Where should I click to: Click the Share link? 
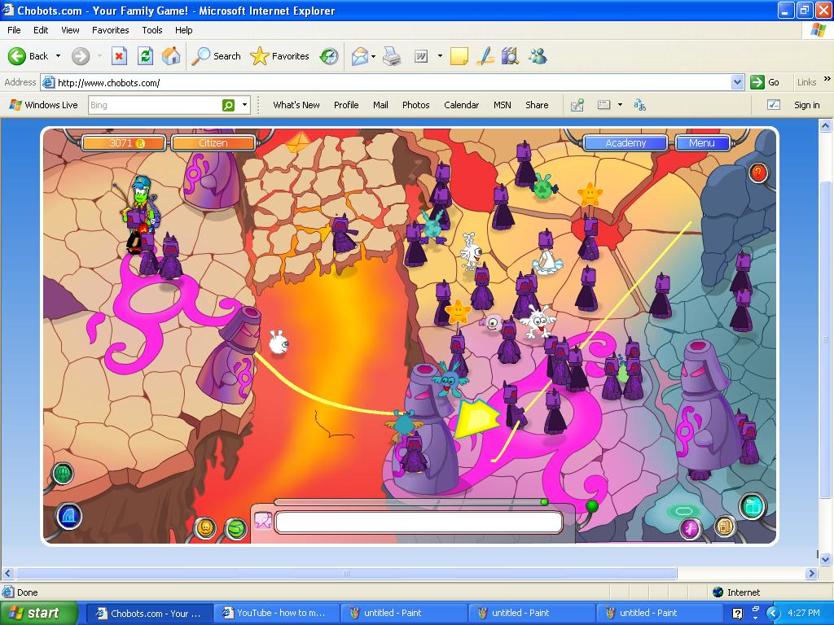pyautogui.click(x=537, y=105)
